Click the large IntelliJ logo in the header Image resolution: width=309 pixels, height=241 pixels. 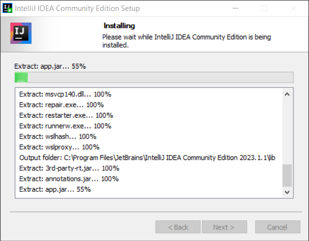[x=21, y=34]
